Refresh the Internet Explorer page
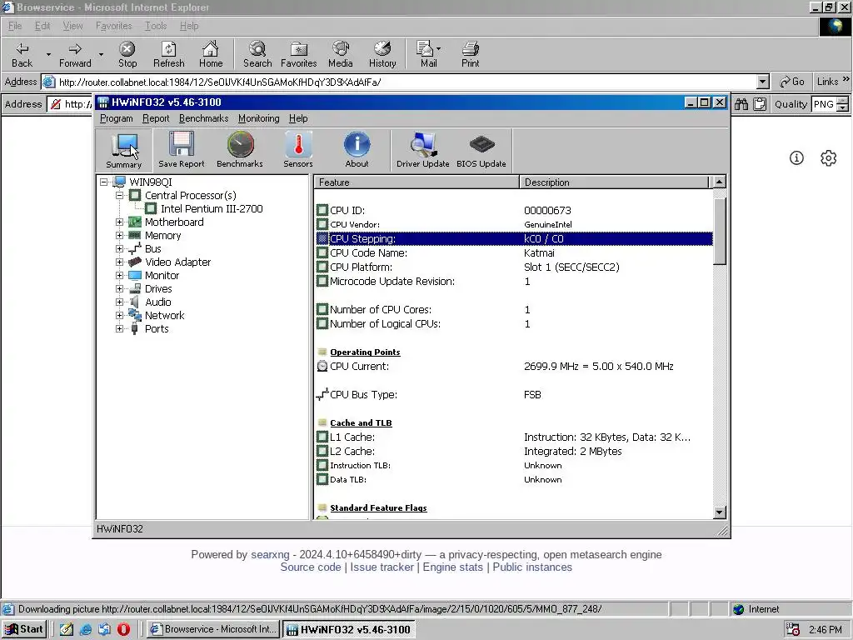The height and width of the screenshot is (640, 853). click(168, 54)
